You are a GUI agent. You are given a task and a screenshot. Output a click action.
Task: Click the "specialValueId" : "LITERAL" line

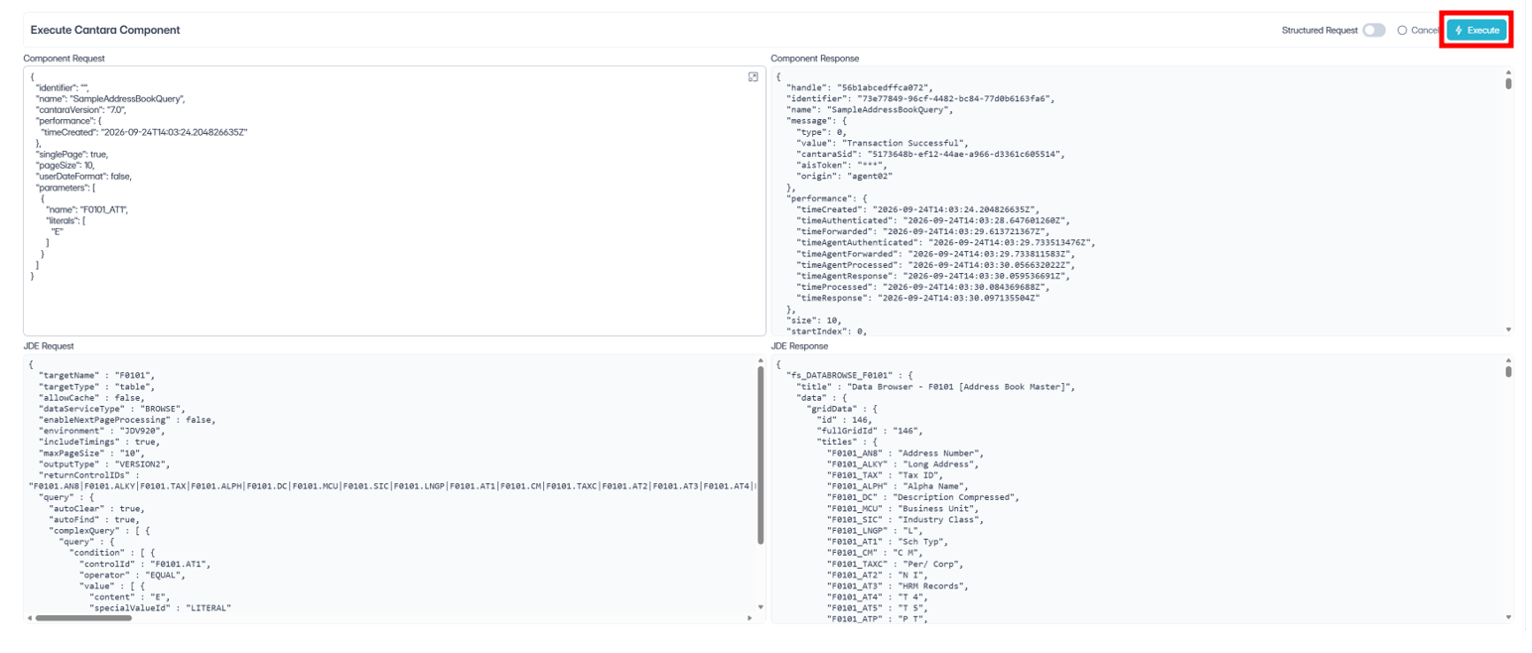point(161,607)
